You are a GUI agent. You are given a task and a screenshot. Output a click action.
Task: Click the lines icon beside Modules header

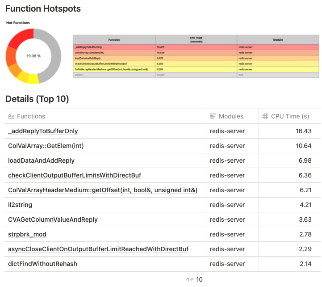[213, 116]
